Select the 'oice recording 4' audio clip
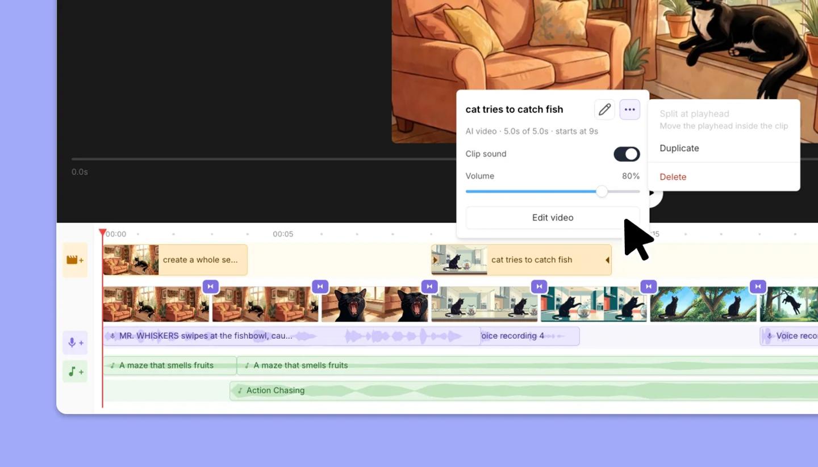818x467 pixels. 530,336
